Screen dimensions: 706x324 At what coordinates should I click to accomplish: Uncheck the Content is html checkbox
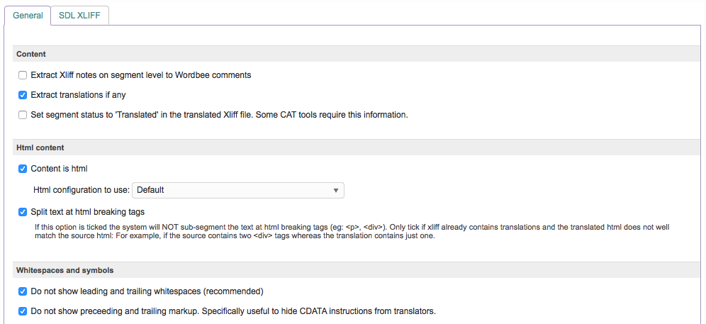coord(23,169)
